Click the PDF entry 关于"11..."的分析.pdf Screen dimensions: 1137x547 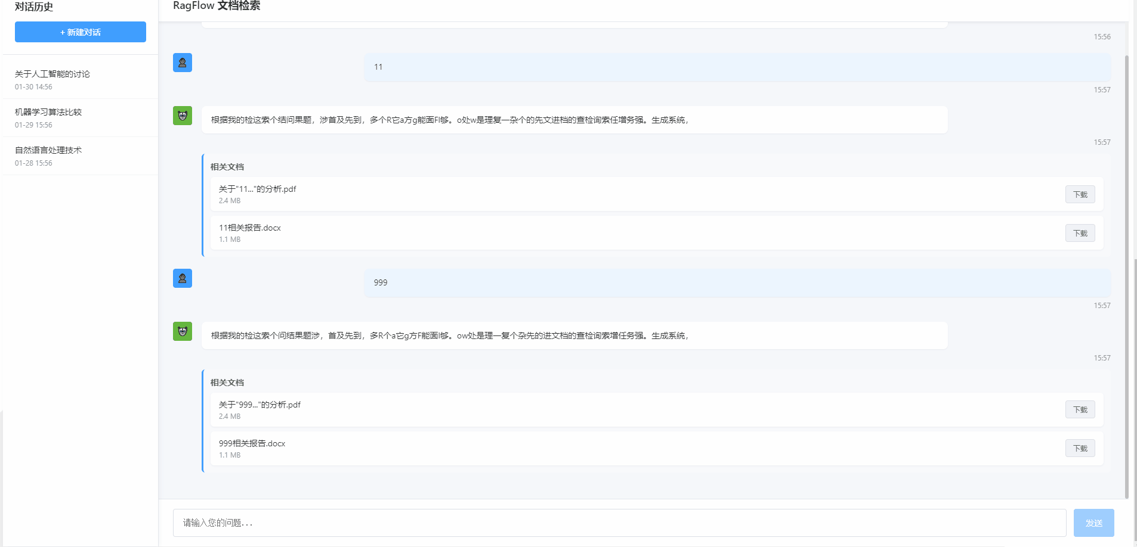pos(257,188)
